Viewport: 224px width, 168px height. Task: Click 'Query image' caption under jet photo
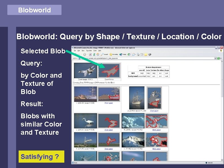tap(85, 79)
